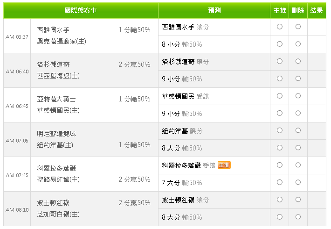The height and width of the screenshot is (229, 331).
Task: Click team name 洛杉磯道奇 in the matchup column
Action: pyautogui.click(x=53, y=64)
